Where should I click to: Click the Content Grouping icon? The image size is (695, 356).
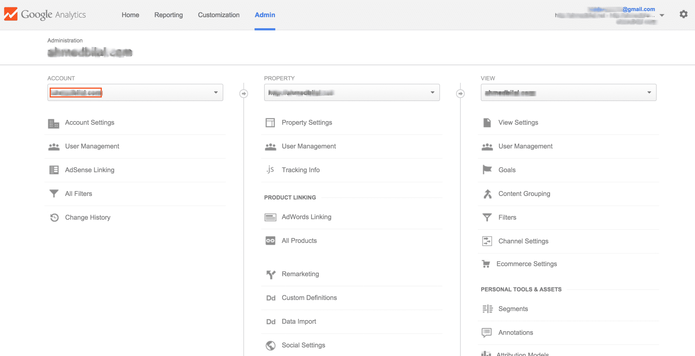click(487, 193)
